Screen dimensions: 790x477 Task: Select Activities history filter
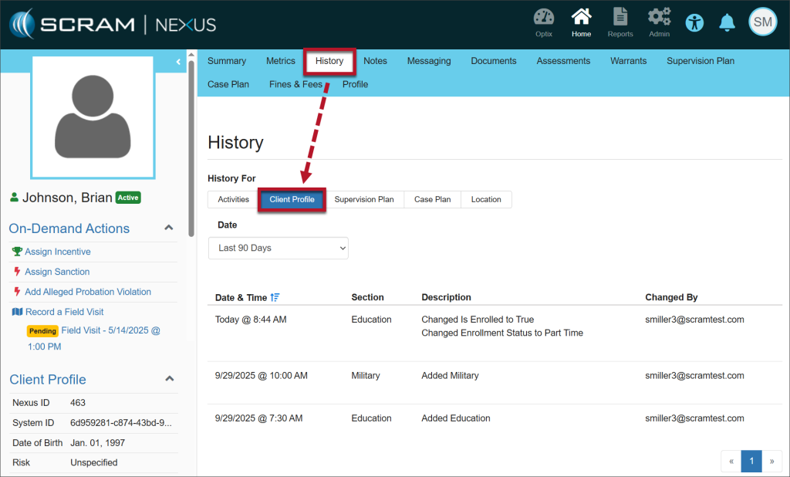[233, 199]
